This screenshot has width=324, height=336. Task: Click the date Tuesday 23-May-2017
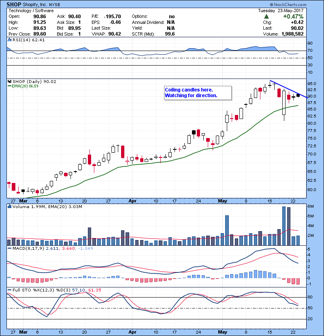pyautogui.click(x=281, y=11)
